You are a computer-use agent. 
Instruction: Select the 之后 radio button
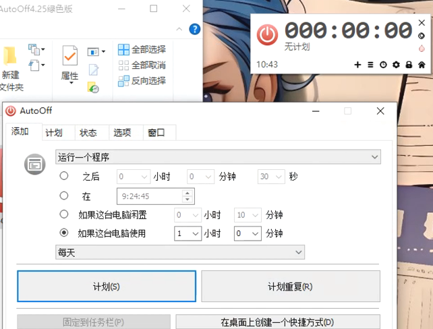click(x=64, y=176)
